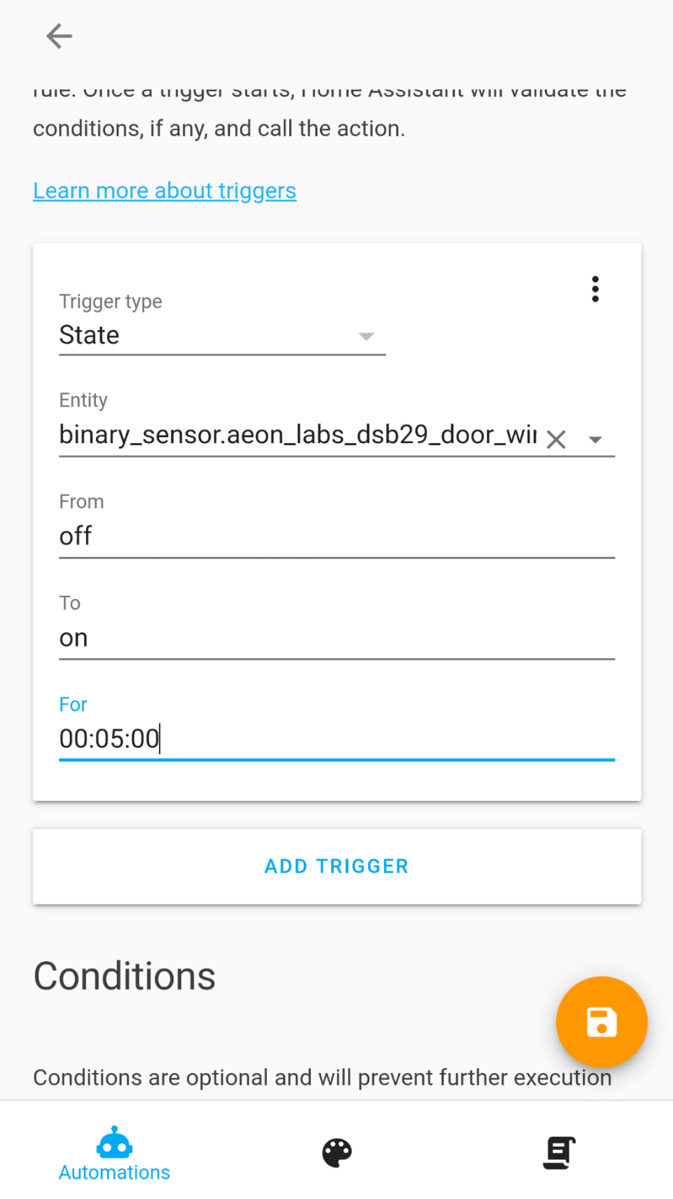Tap the Automations robot icon
This screenshot has width=673, height=1199.
114,1142
